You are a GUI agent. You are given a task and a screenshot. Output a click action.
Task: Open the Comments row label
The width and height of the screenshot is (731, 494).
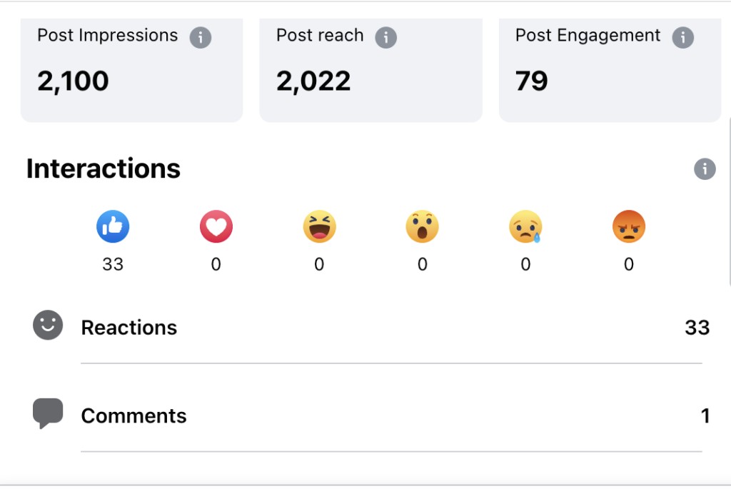(133, 415)
